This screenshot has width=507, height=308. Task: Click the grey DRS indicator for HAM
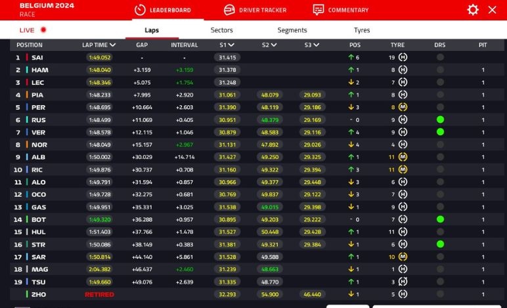pos(440,70)
